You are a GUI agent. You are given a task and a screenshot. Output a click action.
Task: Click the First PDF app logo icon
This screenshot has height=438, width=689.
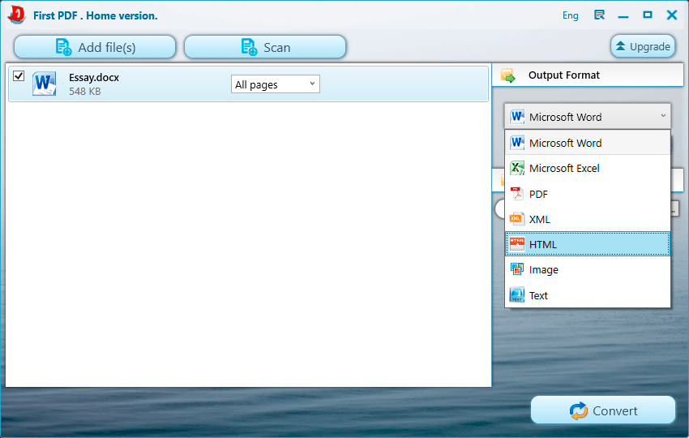click(x=17, y=15)
